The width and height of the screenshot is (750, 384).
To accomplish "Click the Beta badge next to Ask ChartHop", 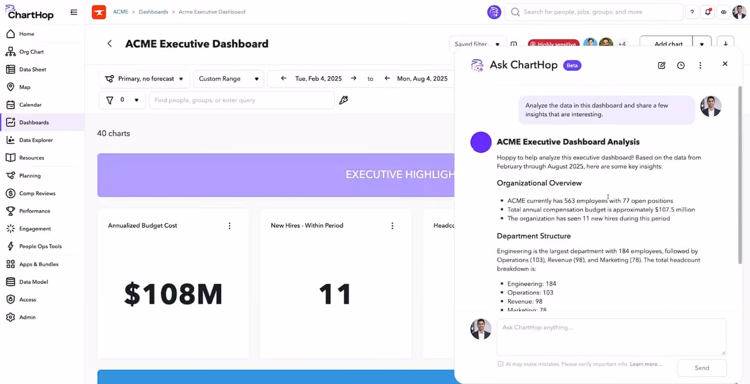I will (573, 65).
